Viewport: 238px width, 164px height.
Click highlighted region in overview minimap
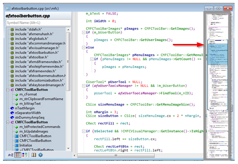(217, 54)
